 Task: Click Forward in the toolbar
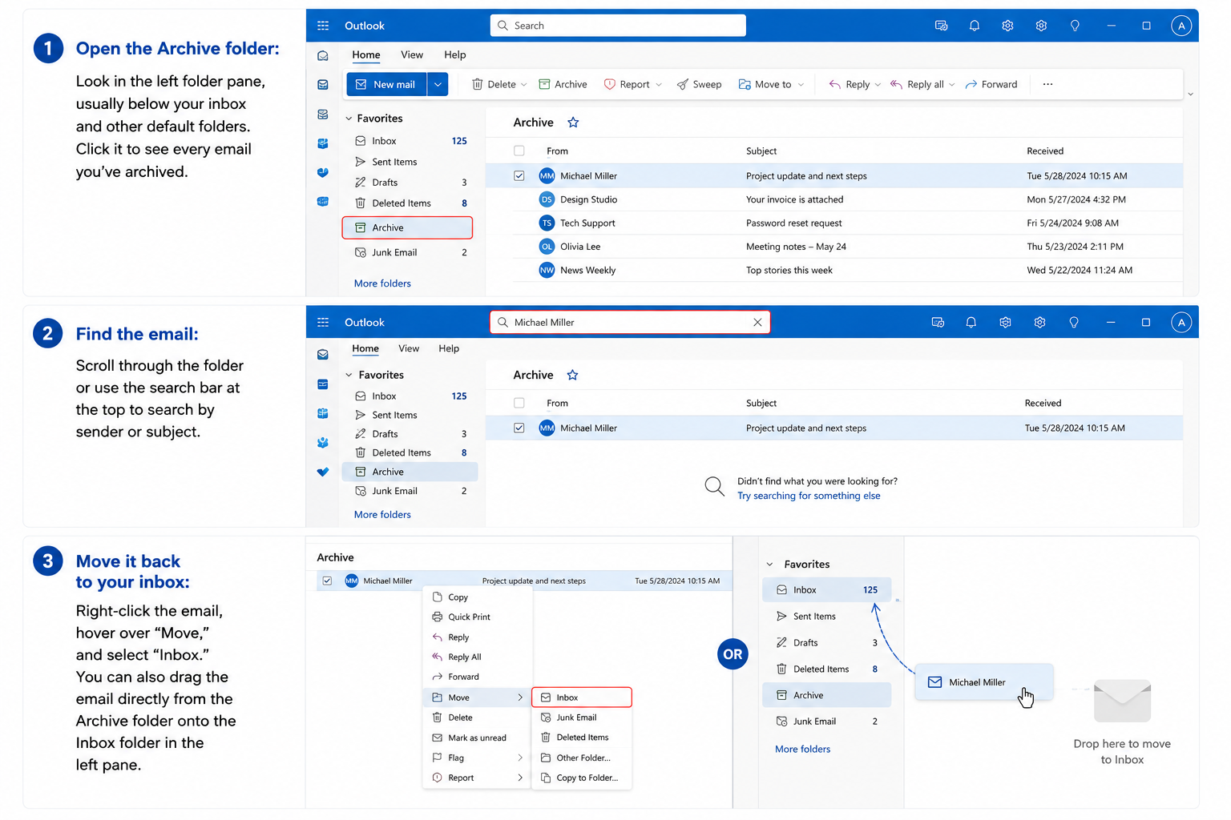[x=991, y=84]
